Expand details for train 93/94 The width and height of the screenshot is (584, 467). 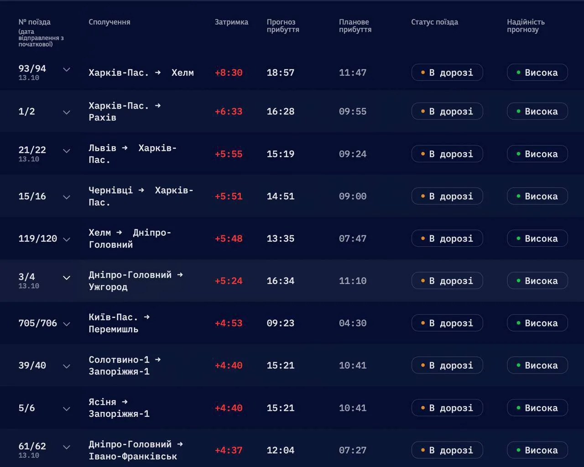coord(67,70)
